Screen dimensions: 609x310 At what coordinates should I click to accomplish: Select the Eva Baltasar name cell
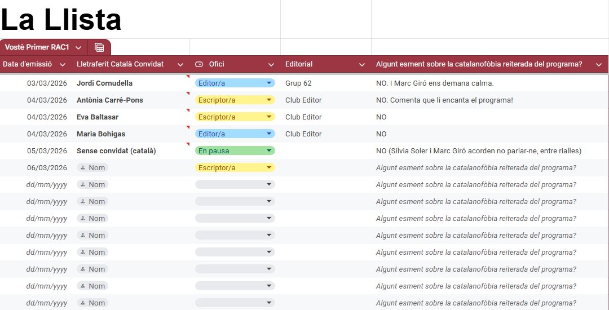point(98,117)
